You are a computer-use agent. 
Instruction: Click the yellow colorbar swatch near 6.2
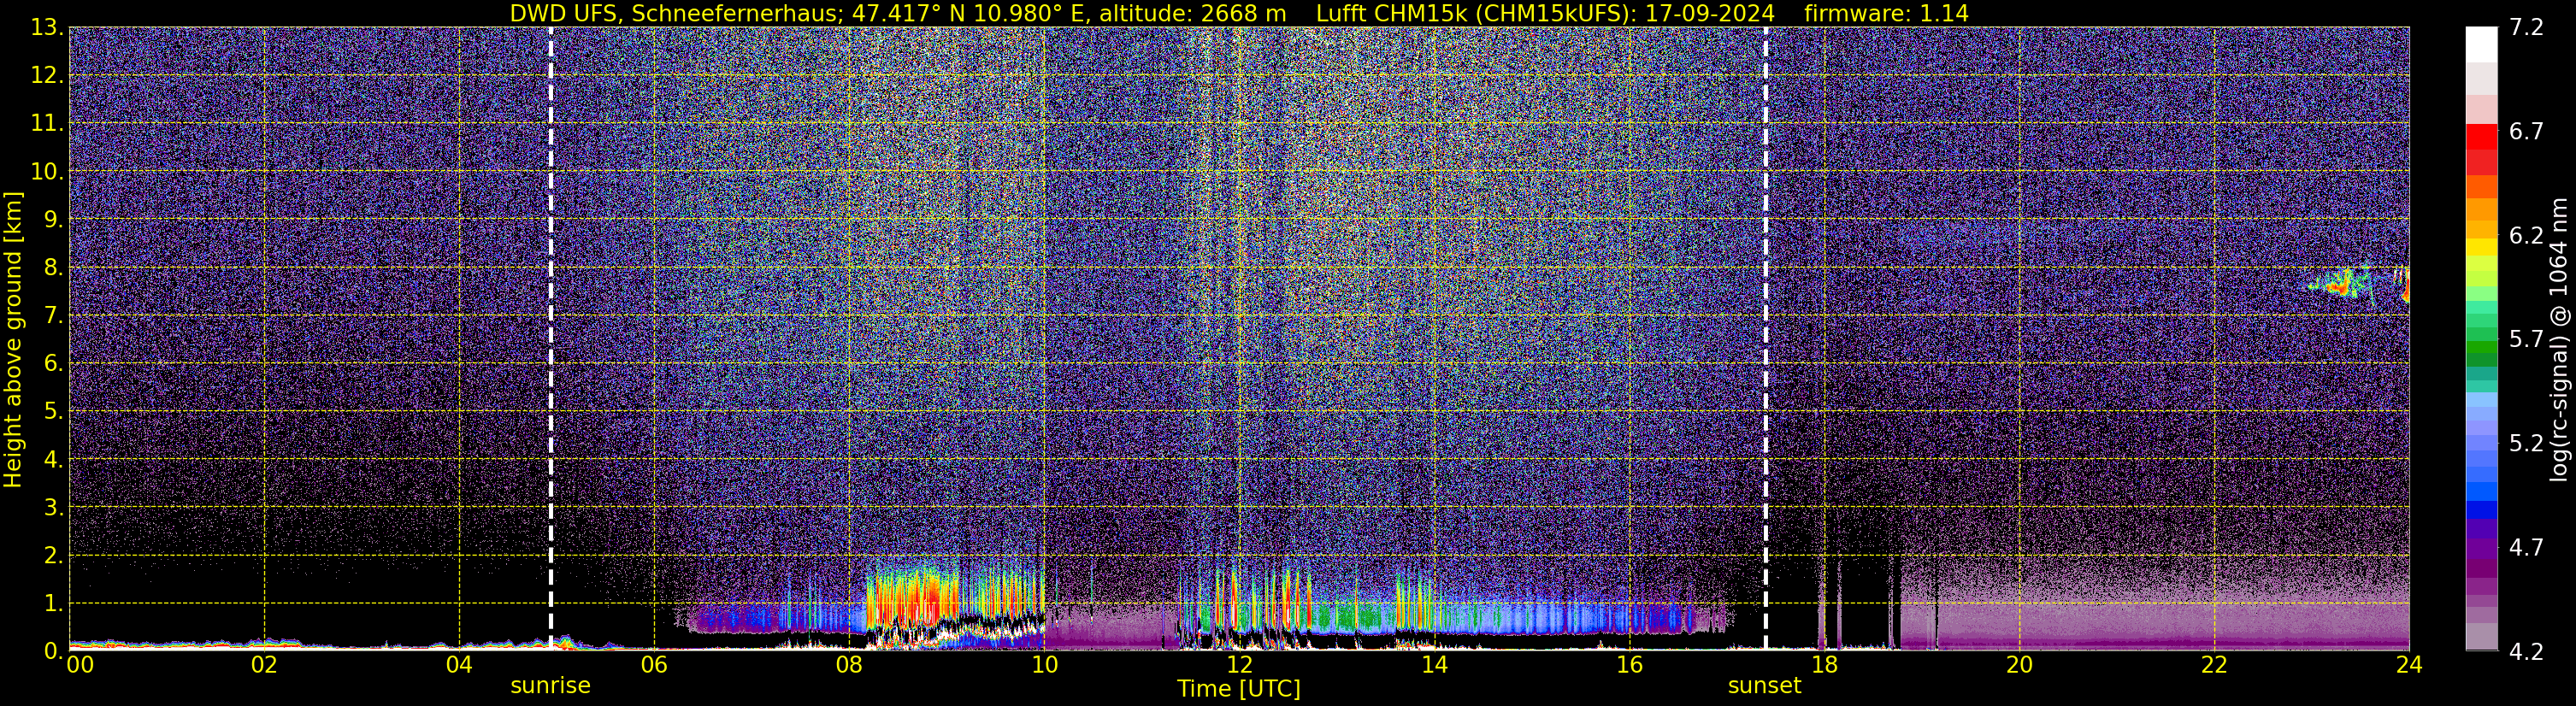2481,247
